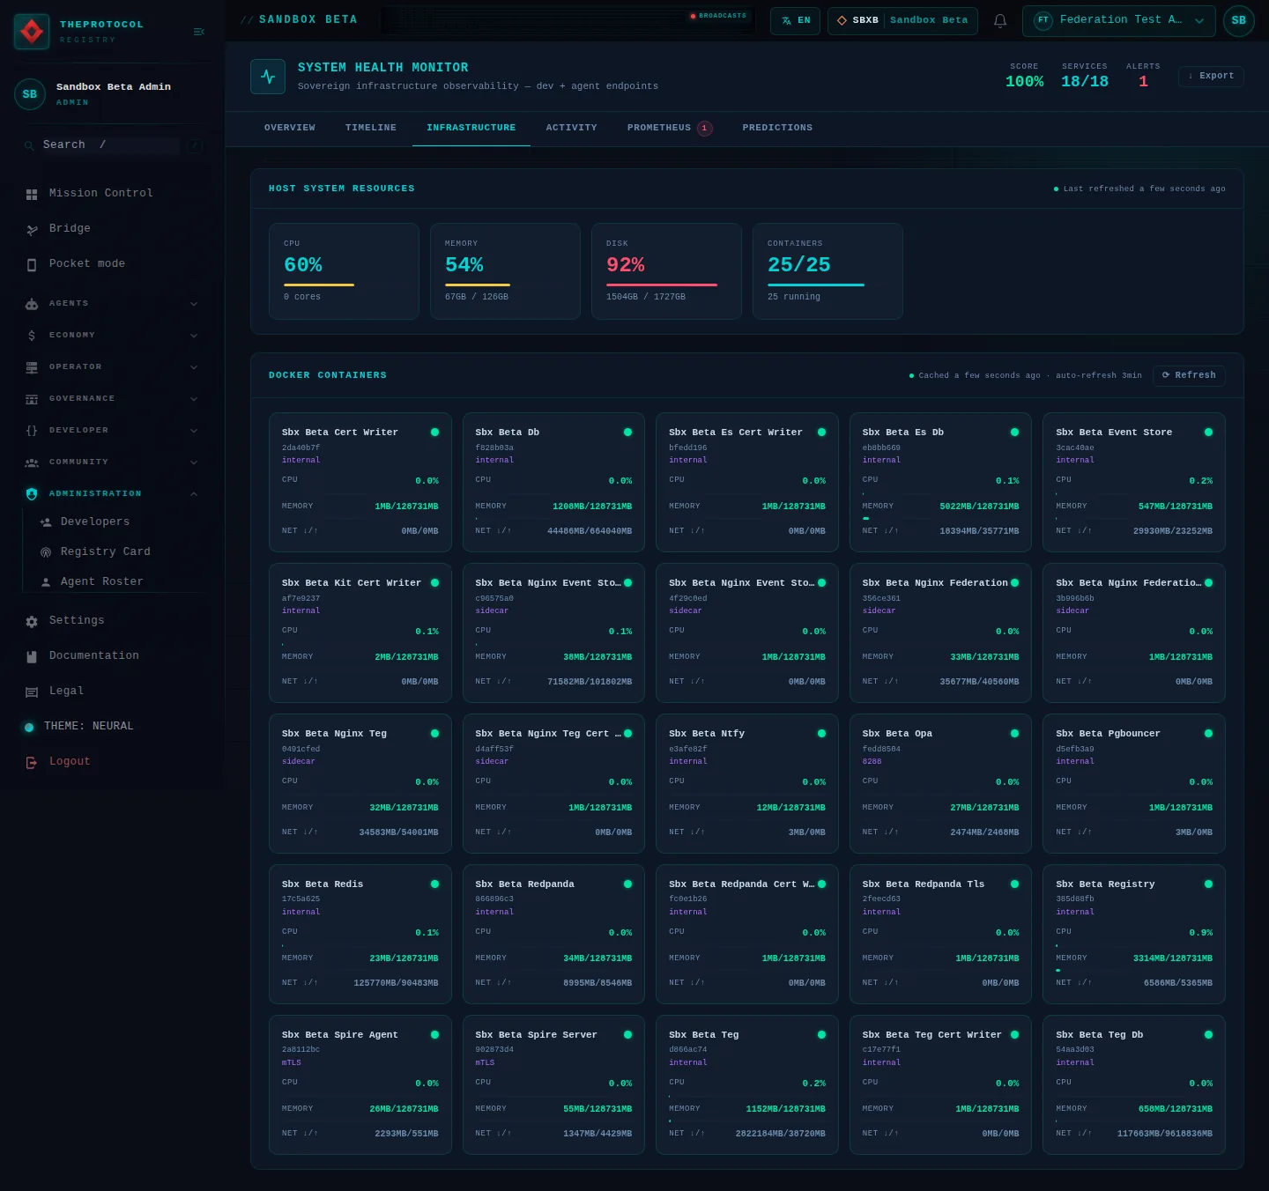Switch language with the EN toggle
Viewport: 1269px width, 1191px height.
click(796, 20)
